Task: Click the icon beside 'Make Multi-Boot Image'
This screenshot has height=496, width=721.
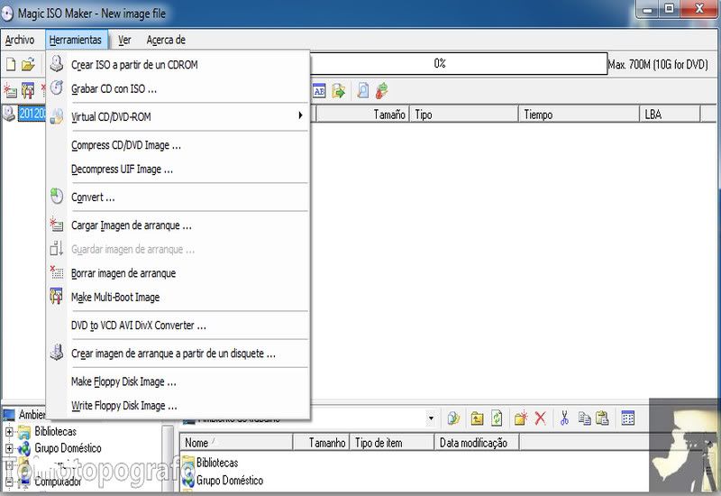Action: [x=57, y=297]
